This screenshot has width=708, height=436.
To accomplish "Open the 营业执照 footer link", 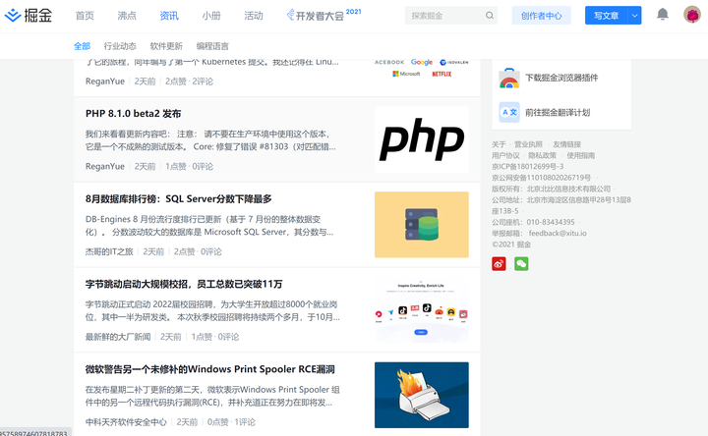I will (528, 144).
